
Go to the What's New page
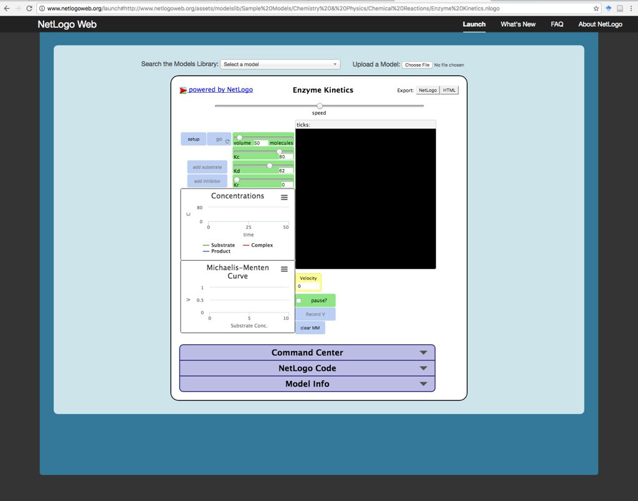(x=518, y=24)
